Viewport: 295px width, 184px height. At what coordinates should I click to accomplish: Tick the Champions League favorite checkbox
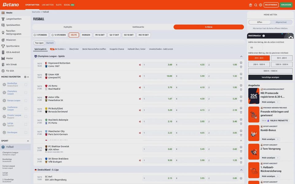26,93
